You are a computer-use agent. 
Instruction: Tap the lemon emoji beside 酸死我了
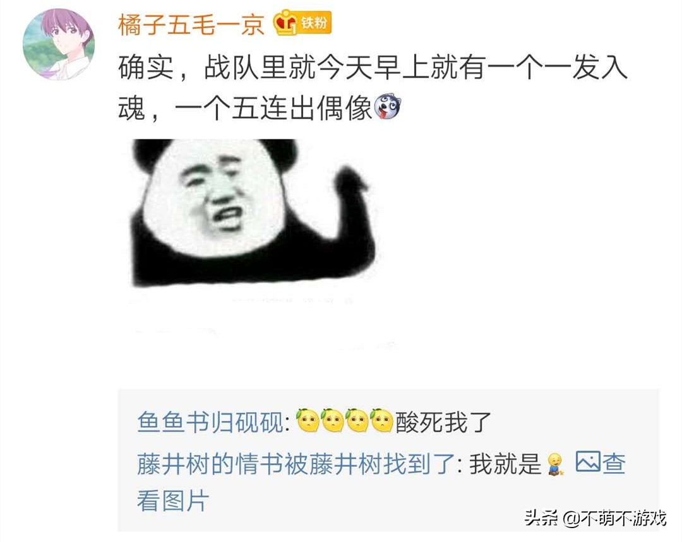[x=382, y=420]
